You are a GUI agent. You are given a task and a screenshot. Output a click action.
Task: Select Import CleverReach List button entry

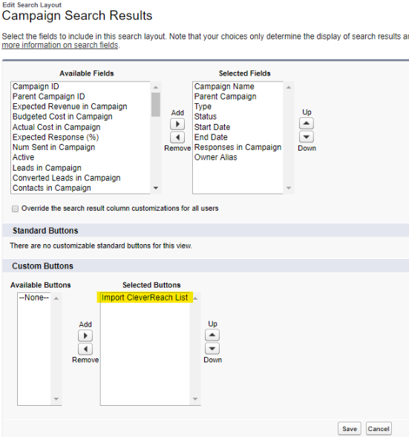click(145, 298)
